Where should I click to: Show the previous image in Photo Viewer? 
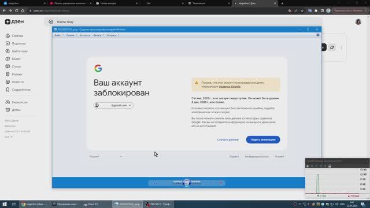(177, 183)
